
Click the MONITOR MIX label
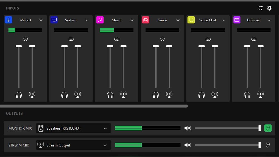click(x=20, y=128)
